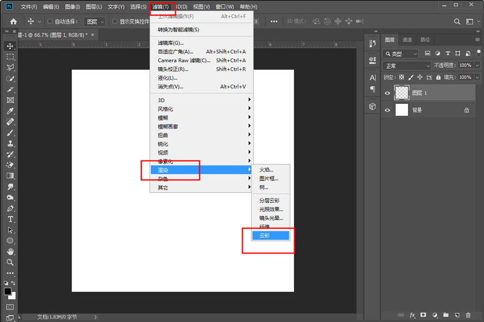The image size is (484, 322).
Task: Select the Brush tool
Action: [x=10, y=132]
